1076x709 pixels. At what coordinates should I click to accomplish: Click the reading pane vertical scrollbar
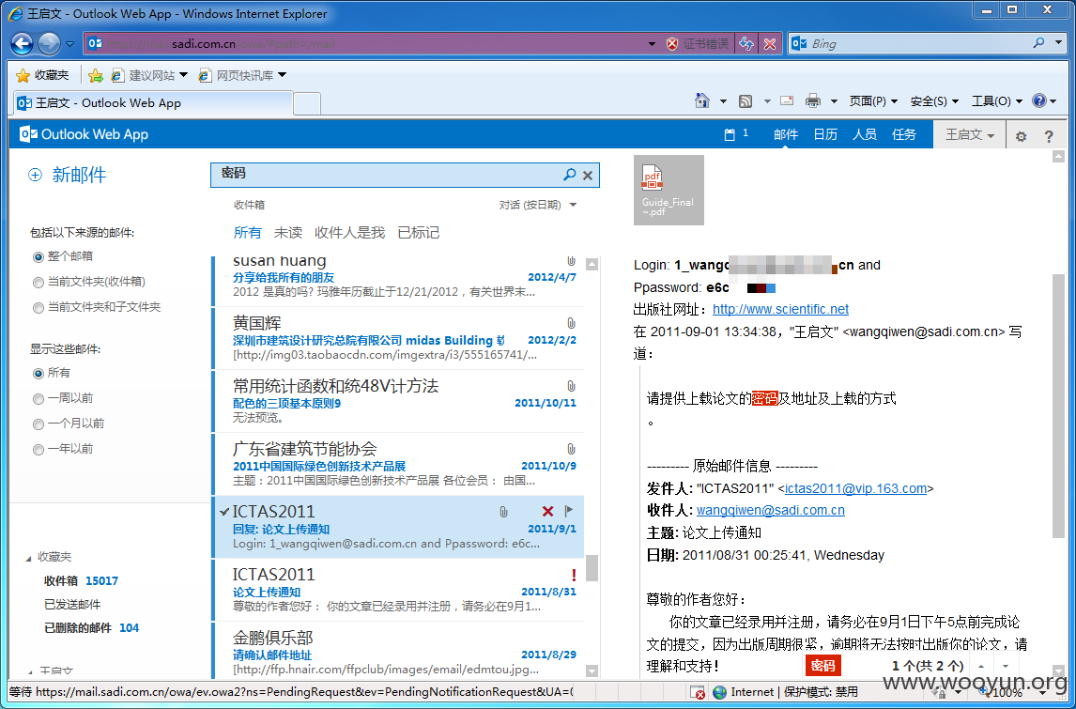click(x=1058, y=405)
